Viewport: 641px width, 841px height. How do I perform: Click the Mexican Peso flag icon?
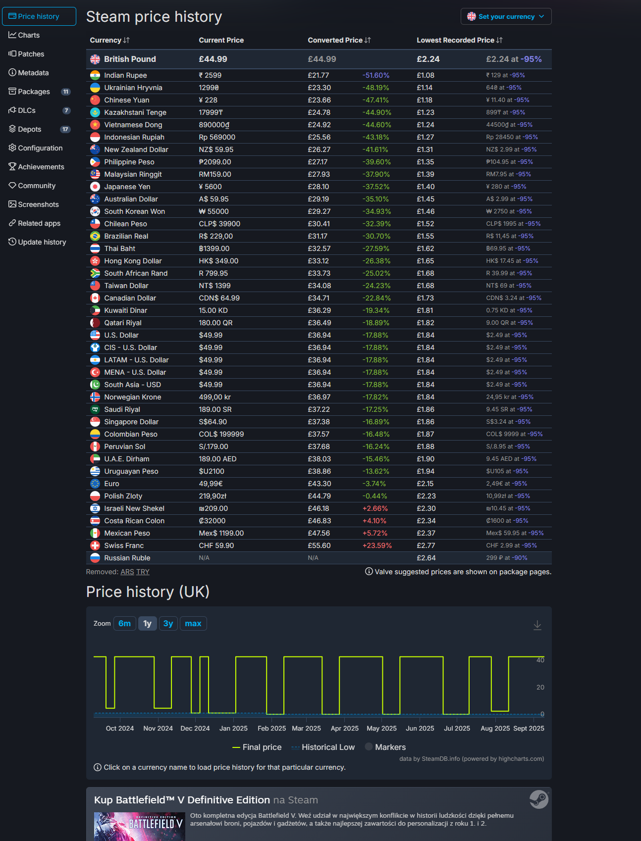coord(95,533)
